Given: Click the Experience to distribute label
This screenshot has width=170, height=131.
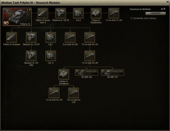Looking at the screenshot, I should click(x=140, y=9).
